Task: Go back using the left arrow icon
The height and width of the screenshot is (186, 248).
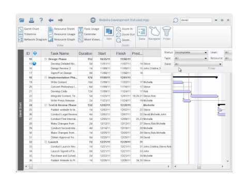Action: pos(51,20)
